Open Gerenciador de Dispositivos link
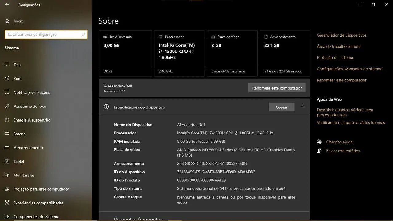Image resolution: width=393 pixels, height=221 pixels. [342, 35]
